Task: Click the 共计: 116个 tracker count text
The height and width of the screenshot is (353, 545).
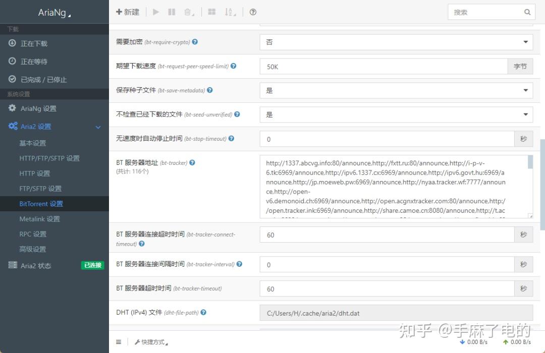Action: [132, 171]
